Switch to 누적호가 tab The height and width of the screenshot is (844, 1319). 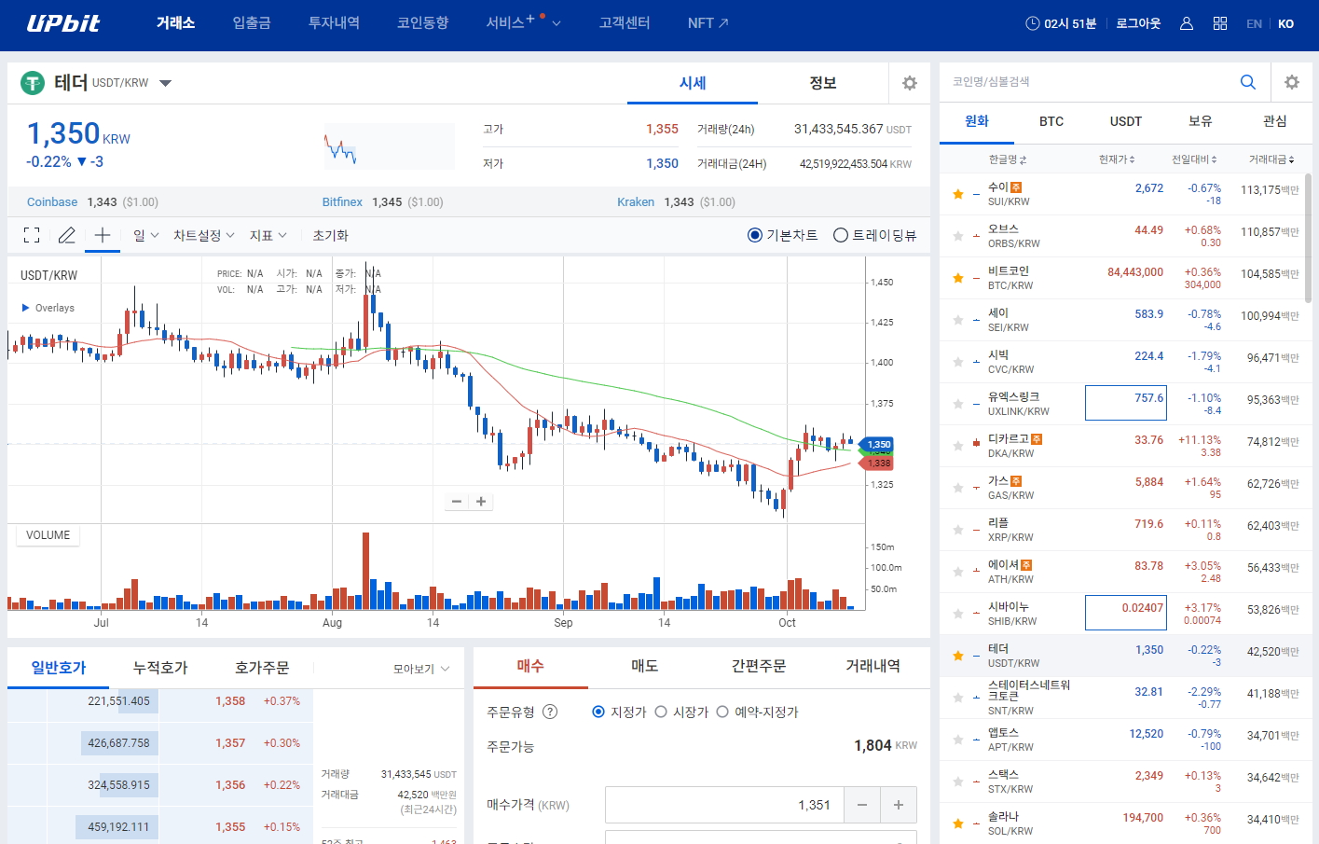point(160,668)
